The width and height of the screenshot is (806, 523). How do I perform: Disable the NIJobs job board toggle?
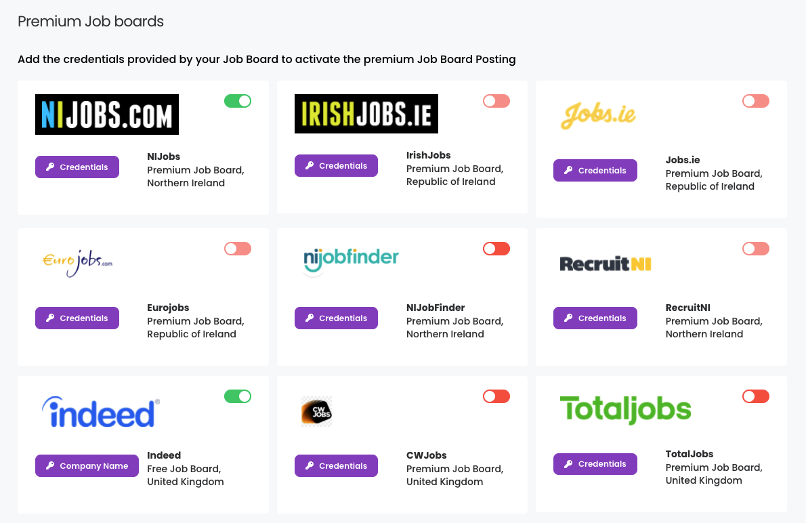point(237,100)
